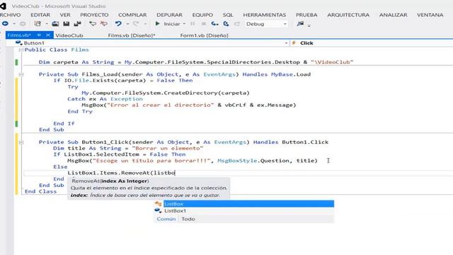Click the Iniciar start button label
This screenshot has height=255, width=453.
coord(172,23)
